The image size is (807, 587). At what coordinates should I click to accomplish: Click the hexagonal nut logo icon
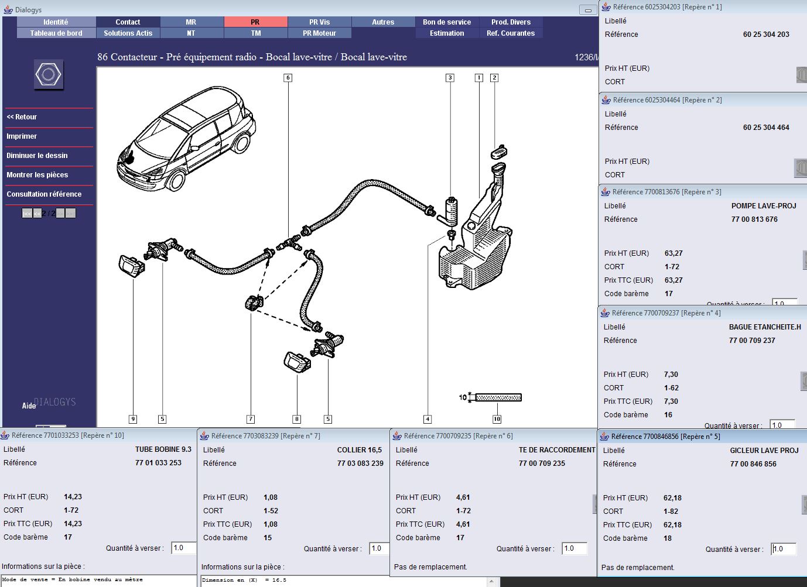coord(48,74)
